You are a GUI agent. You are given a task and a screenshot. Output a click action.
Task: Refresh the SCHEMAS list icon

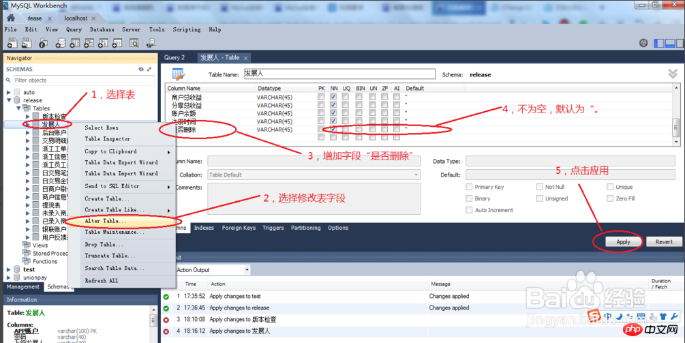point(141,69)
